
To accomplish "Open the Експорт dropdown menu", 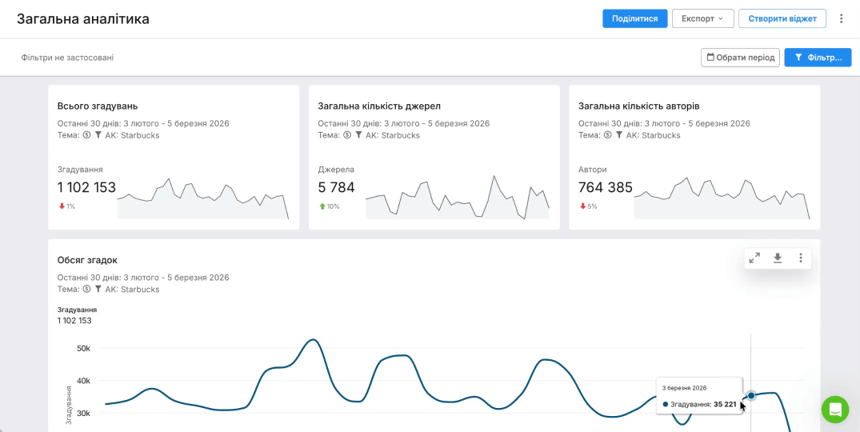I will tap(702, 18).
